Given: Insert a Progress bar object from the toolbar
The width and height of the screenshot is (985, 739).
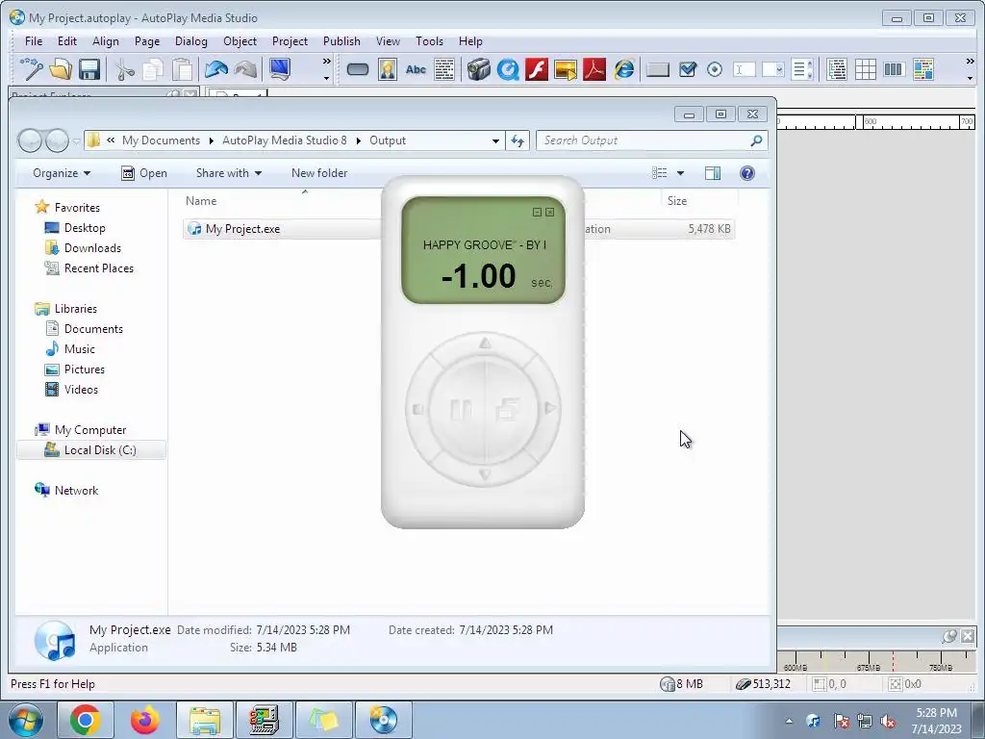Looking at the screenshot, I should pos(894,69).
